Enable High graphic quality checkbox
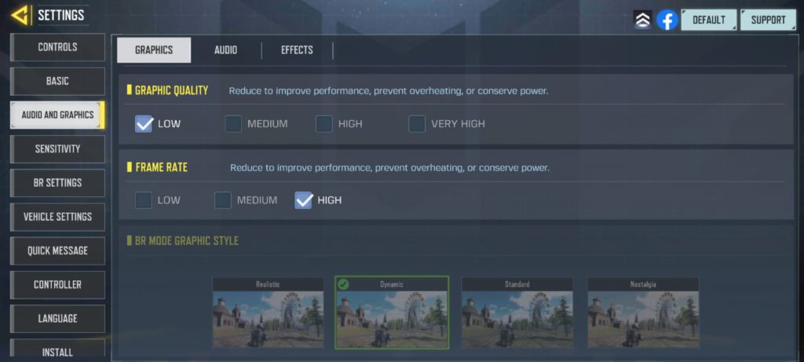This screenshot has width=804, height=362. pyautogui.click(x=324, y=123)
